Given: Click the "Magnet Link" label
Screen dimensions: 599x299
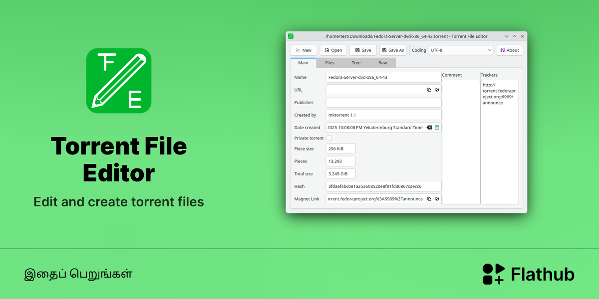Looking at the screenshot, I should pos(307,199).
